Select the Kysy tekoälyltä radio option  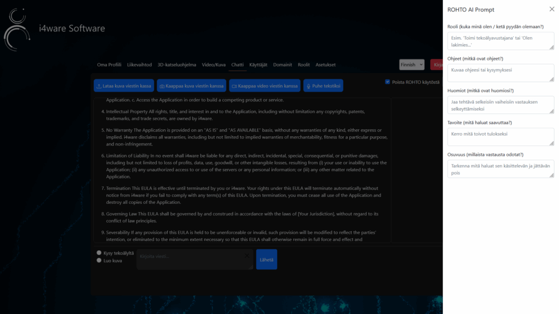pyautogui.click(x=99, y=253)
